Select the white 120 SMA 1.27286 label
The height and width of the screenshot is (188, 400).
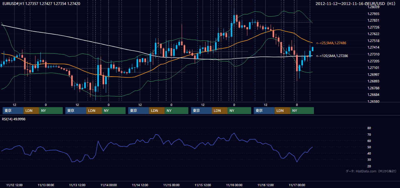pos(332,56)
